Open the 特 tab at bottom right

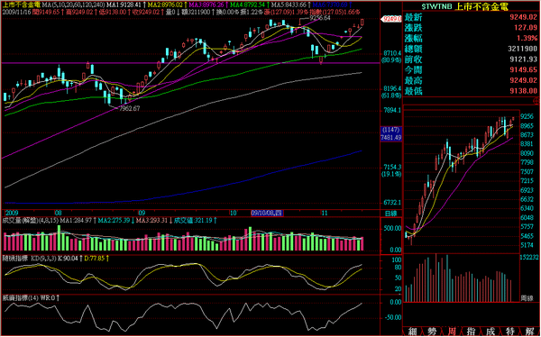509,332
